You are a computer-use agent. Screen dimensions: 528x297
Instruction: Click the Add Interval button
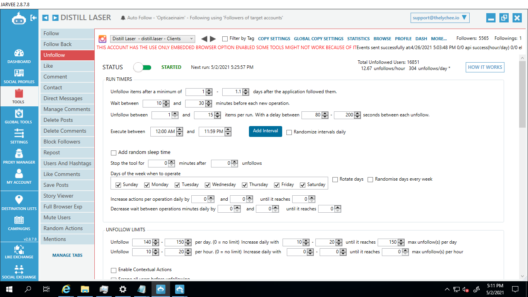(x=265, y=131)
